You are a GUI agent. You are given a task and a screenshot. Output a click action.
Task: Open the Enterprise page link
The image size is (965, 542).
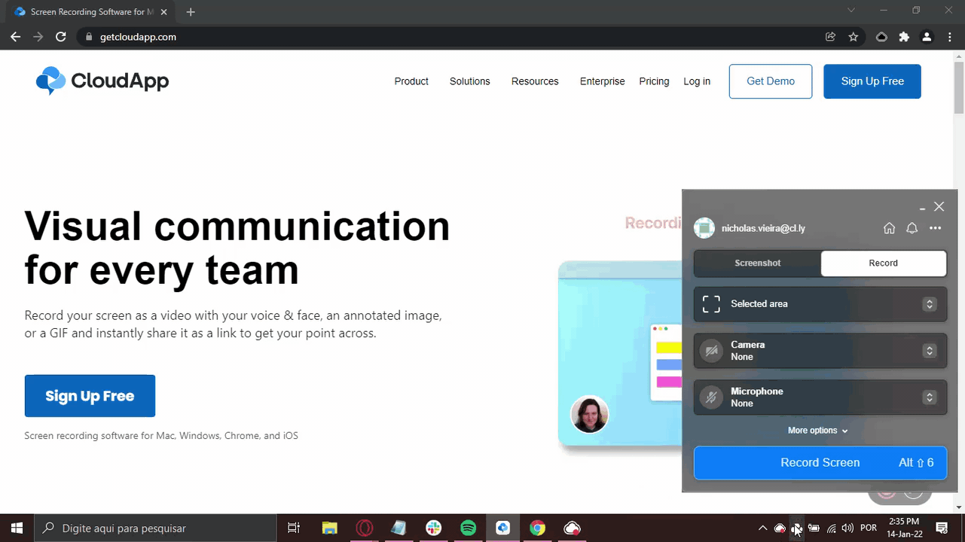(603, 81)
